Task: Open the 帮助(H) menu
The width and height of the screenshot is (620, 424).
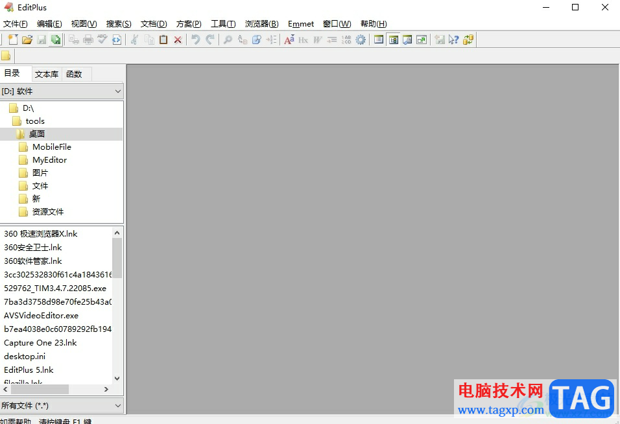Action: click(374, 24)
